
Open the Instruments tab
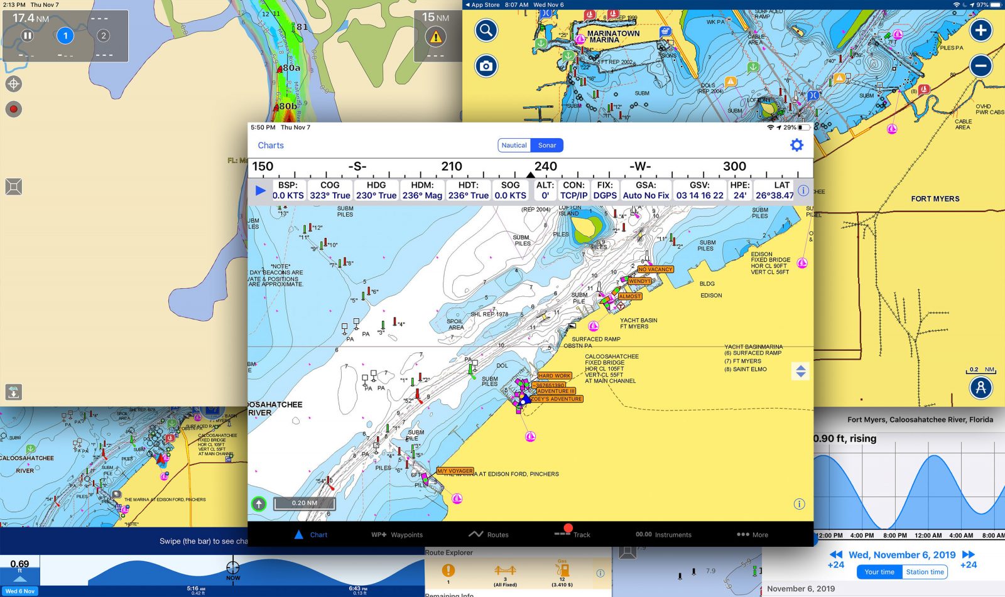click(x=663, y=535)
